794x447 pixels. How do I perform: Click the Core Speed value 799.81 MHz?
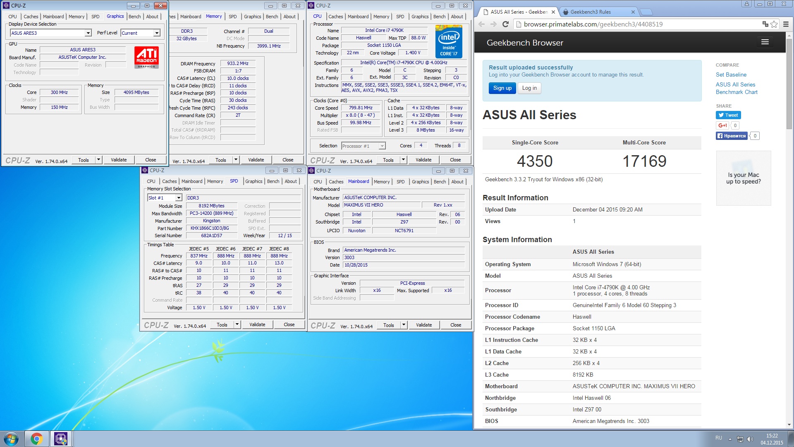coord(360,108)
